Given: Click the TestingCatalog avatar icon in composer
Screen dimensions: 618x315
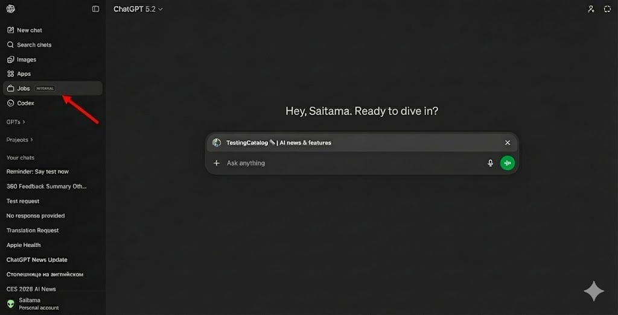Looking at the screenshot, I should click(x=217, y=143).
